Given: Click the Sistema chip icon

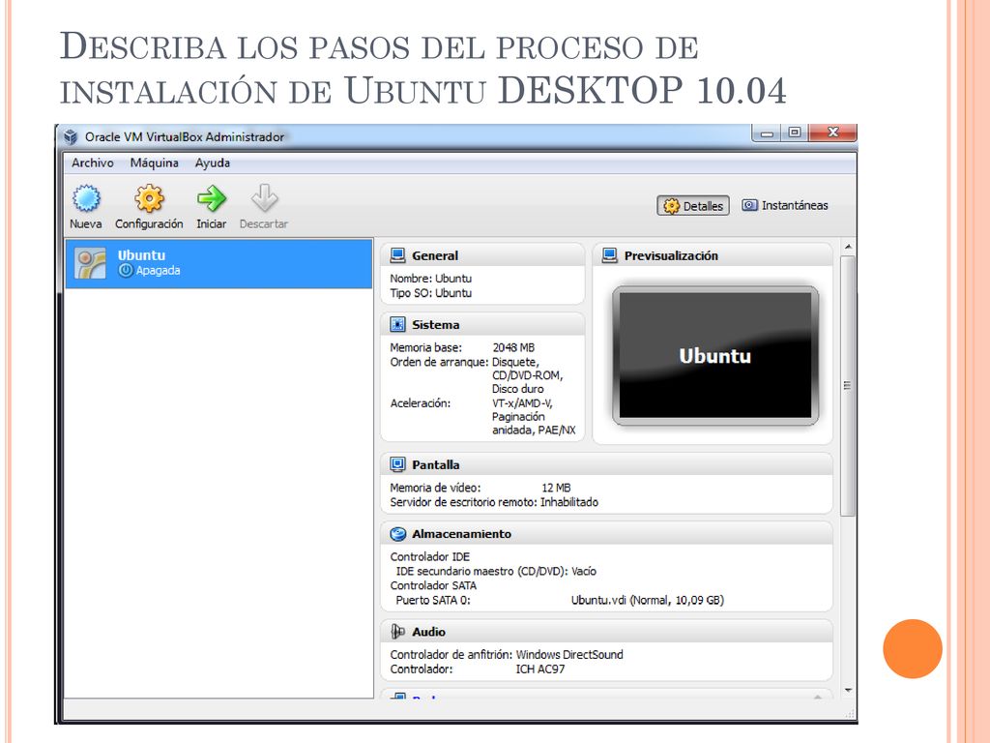Looking at the screenshot, I should click(397, 325).
